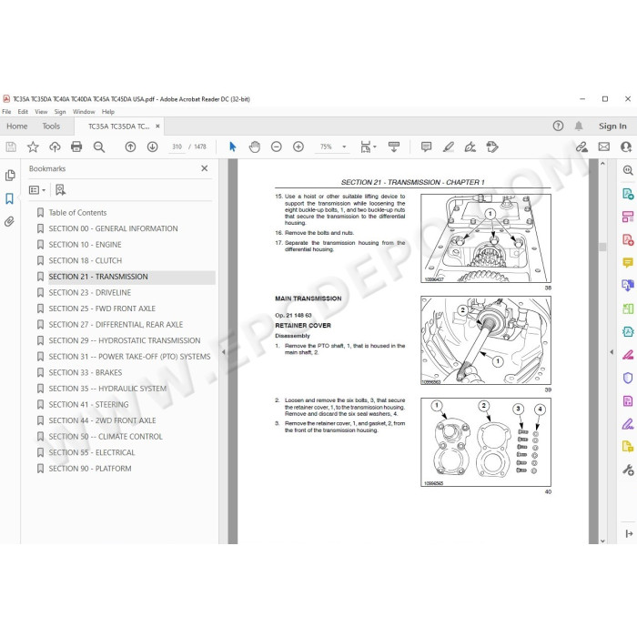Click the vertical scrollbar thumb
This screenshot has width=637, height=637.
pos(602,247)
